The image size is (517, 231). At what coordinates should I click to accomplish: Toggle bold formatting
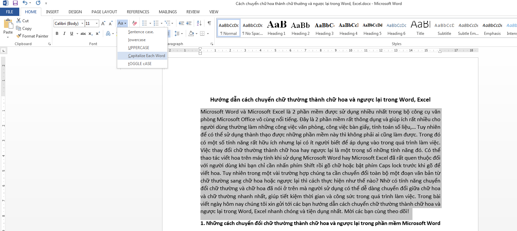57,33
